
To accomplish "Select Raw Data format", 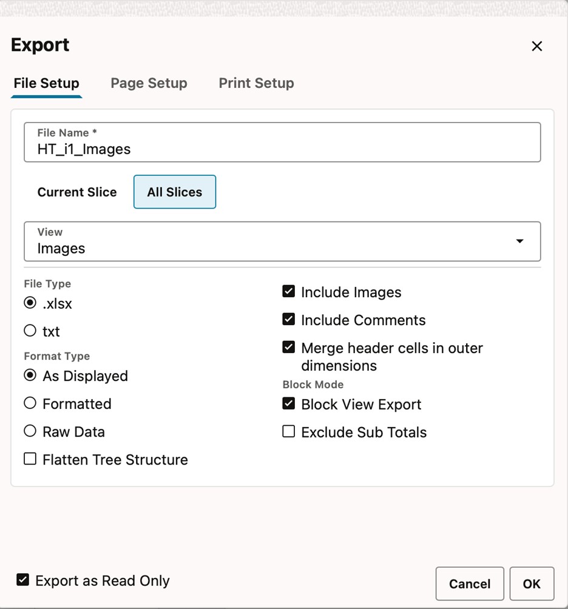I will (30, 431).
